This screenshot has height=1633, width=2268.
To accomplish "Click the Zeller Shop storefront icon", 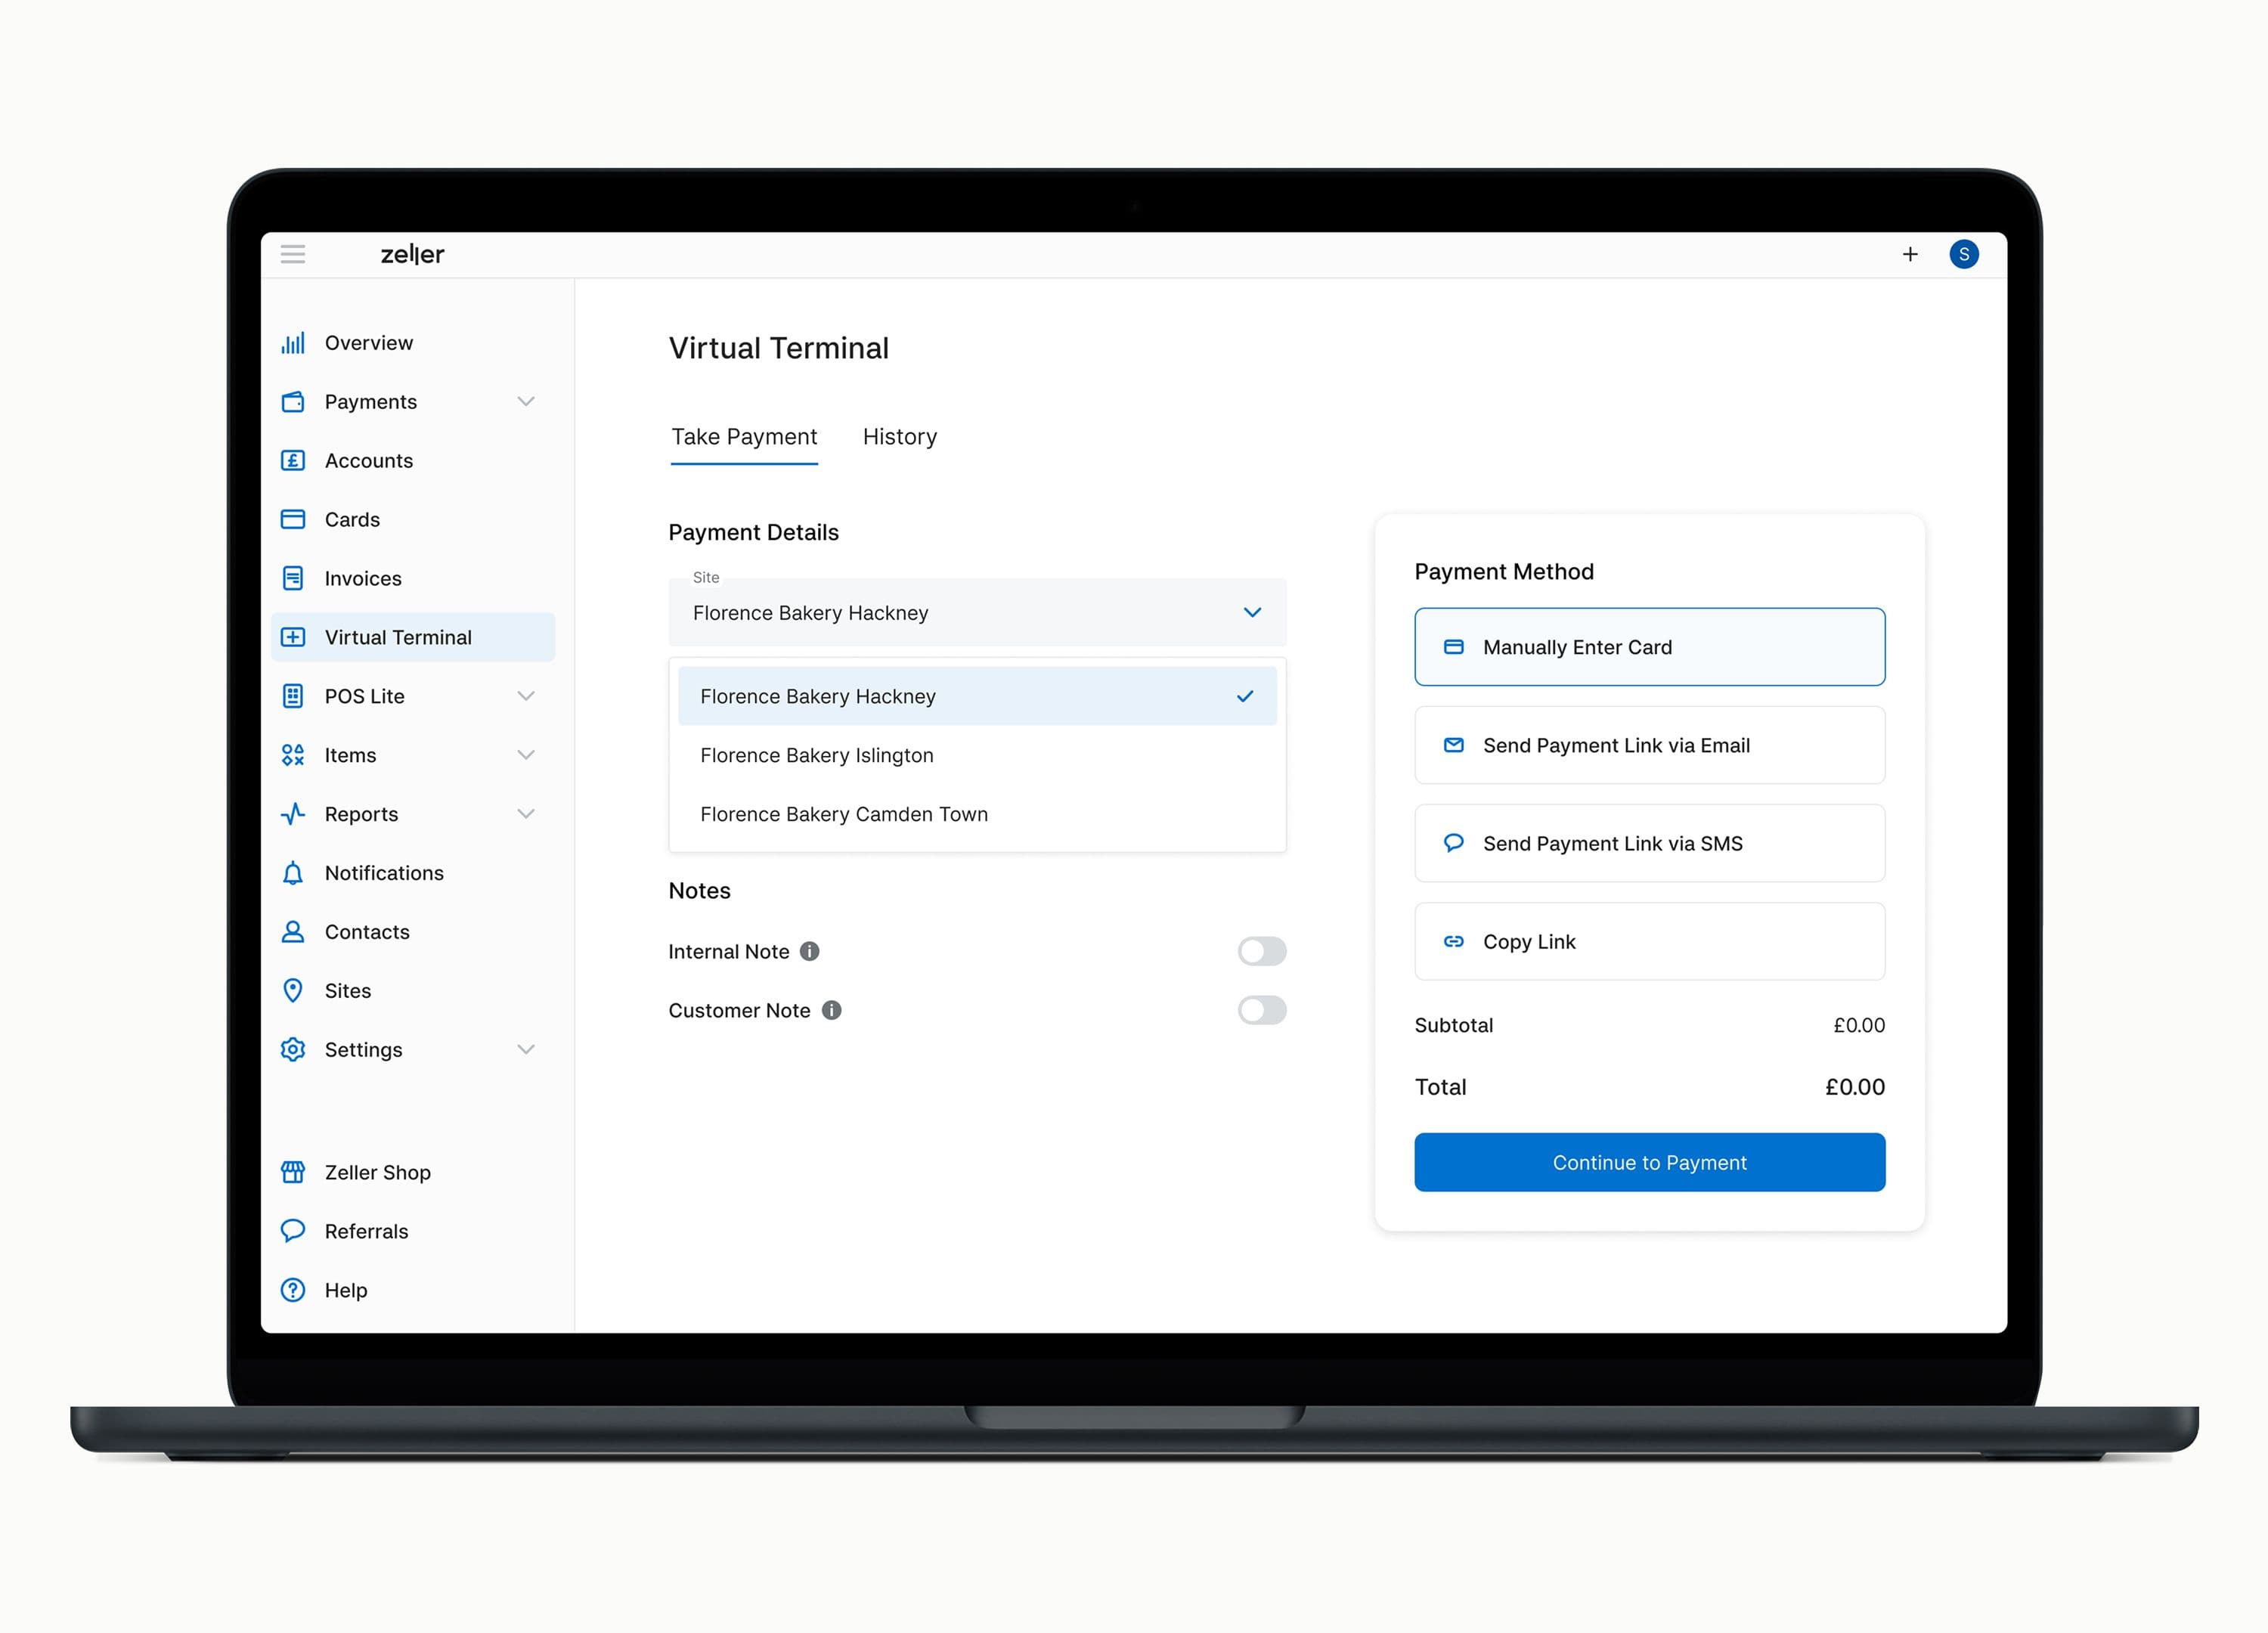I will point(292,1172).
